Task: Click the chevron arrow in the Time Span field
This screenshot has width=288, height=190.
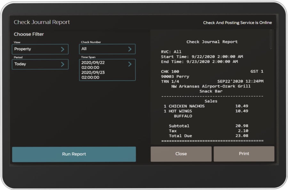Action: tap(130, 64)
